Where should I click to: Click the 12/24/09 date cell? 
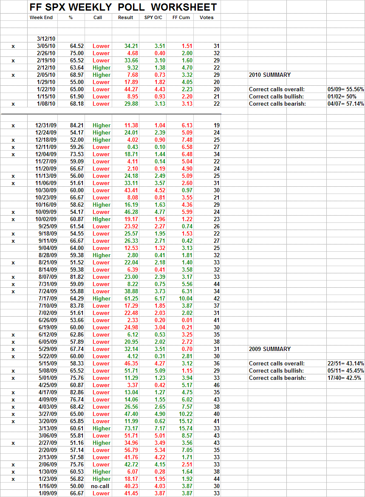(x=46, y=132)
